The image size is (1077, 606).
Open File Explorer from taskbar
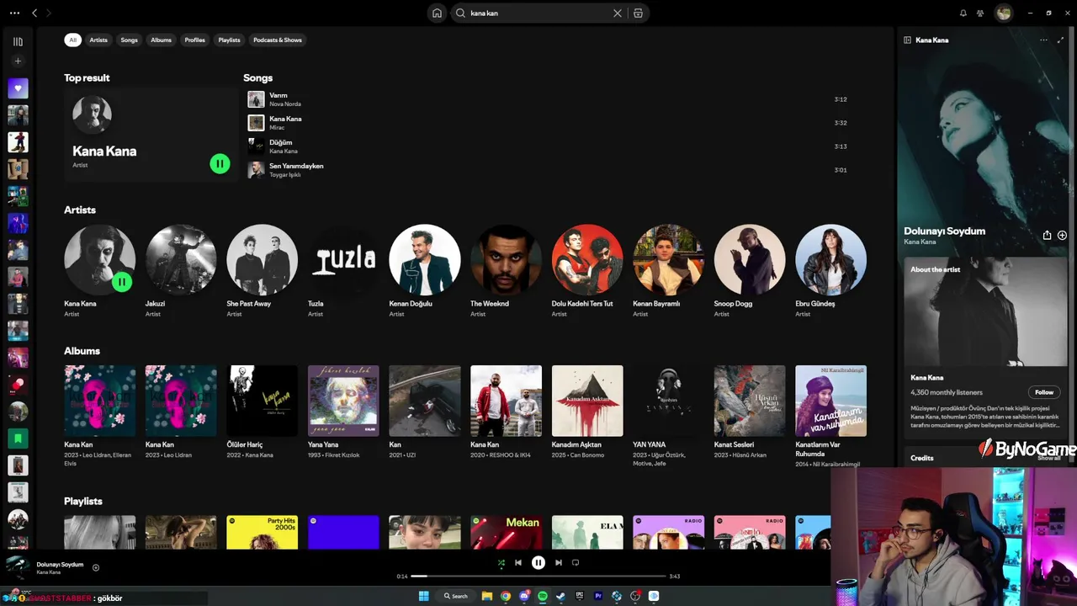[x=486, y=596]
